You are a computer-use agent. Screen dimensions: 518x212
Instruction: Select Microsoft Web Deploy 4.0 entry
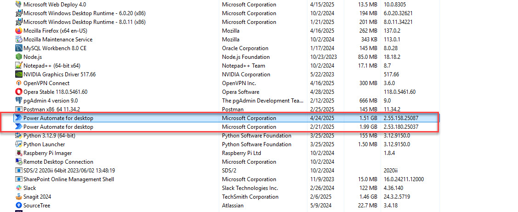(56, 5)
